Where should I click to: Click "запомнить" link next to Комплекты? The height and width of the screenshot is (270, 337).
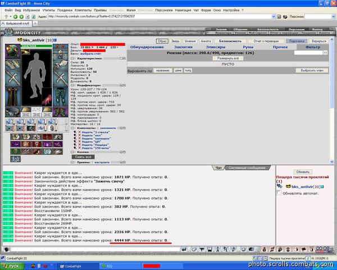tap(108, 128)
